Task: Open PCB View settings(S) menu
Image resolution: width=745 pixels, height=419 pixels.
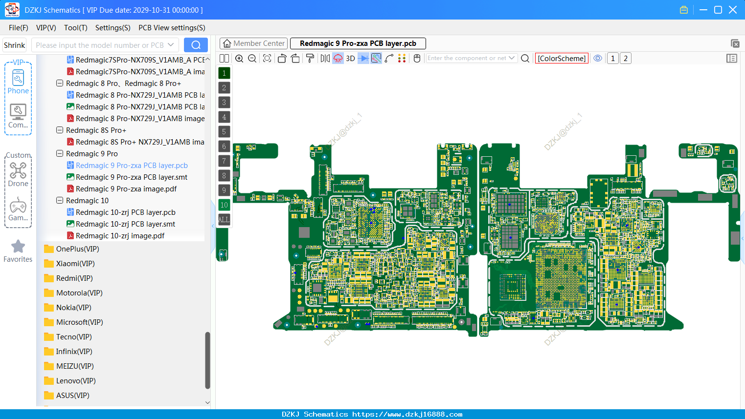Action: [x=172, y=28]
